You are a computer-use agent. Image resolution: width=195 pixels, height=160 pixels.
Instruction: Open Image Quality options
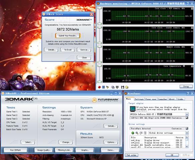44,150
